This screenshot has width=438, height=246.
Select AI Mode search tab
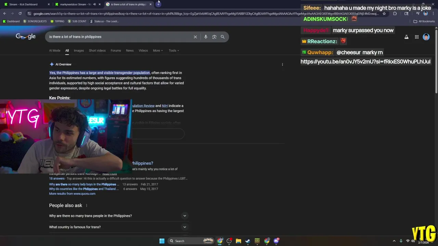(55, 51)
